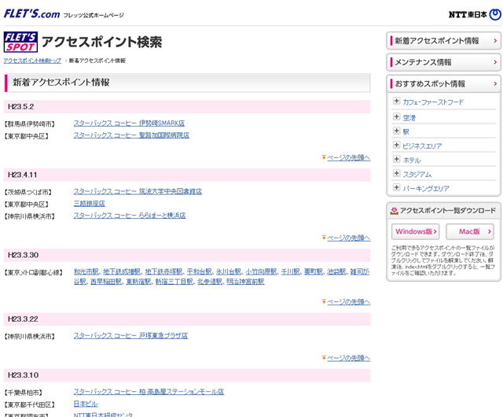Viewport: 503px width, 417px height.
Task: Open the 日本ビル link
Action: pyautogui.click(x=86, y=404)
